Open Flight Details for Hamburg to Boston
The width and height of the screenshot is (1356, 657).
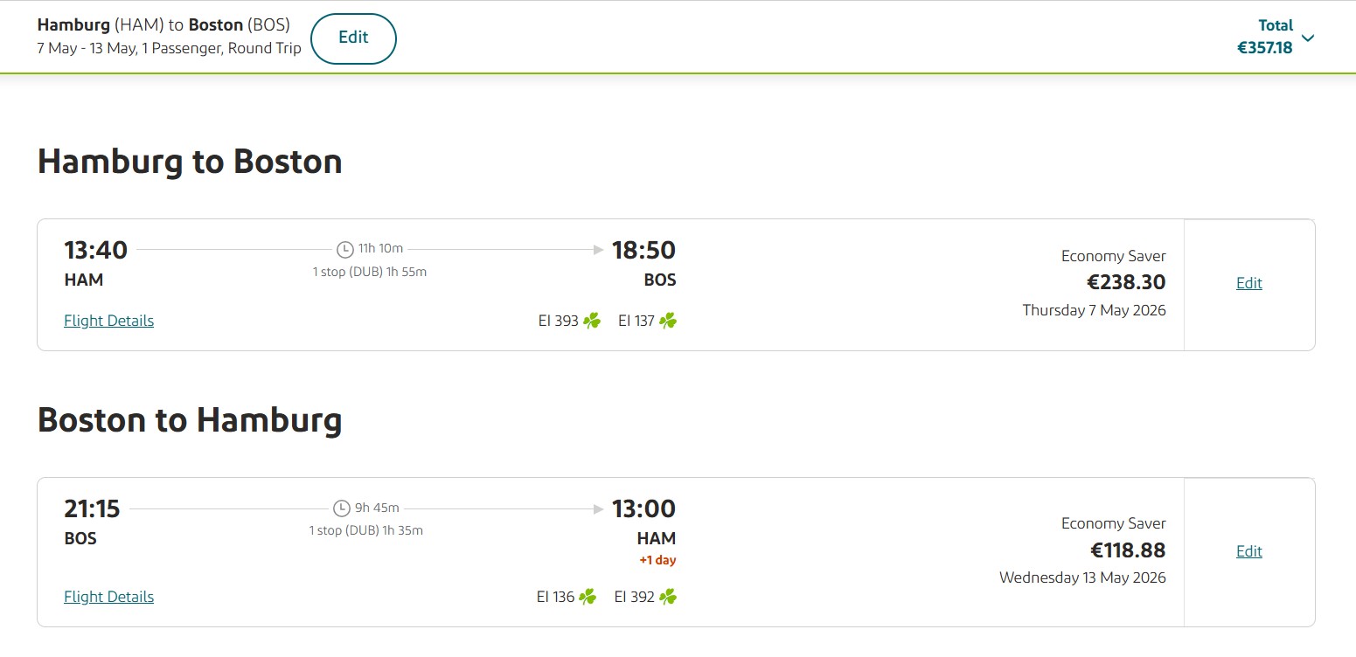[x=108, y=321]
